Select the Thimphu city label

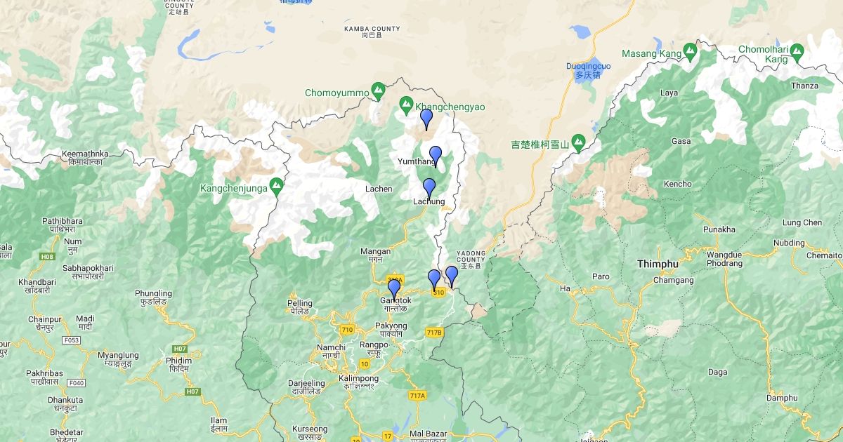pyautogui.click(x=658, y=264)
